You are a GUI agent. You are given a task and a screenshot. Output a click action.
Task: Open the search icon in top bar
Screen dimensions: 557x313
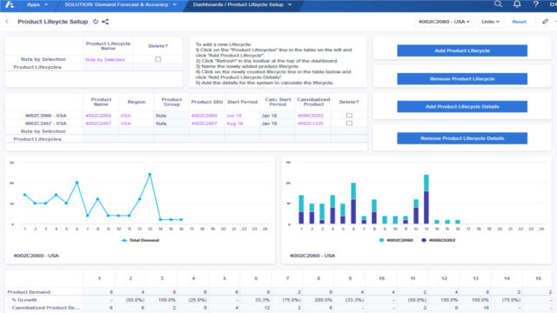[498, 4]
